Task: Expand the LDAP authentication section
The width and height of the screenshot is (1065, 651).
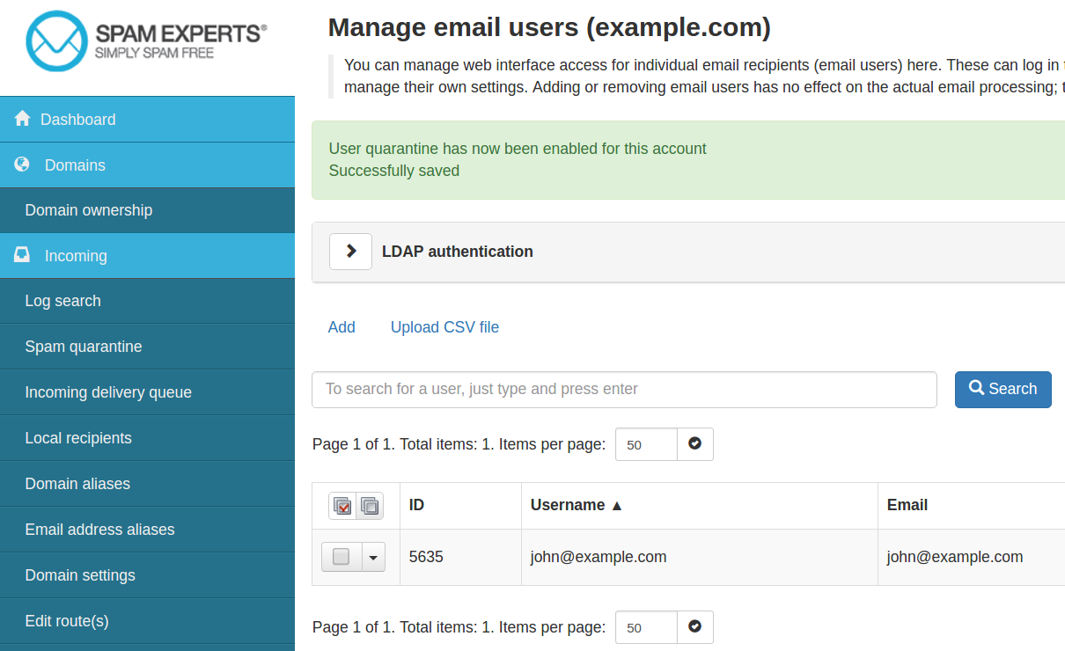Action: pyautogui.click(x=350, y=252)
